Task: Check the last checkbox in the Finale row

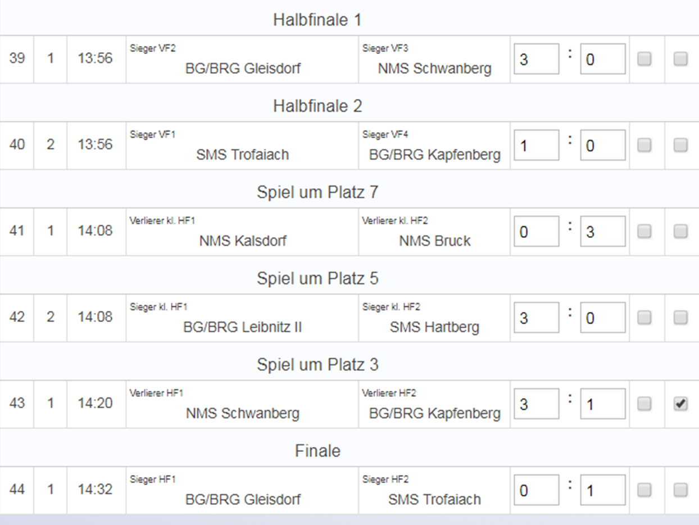Action: coord(680,490)
